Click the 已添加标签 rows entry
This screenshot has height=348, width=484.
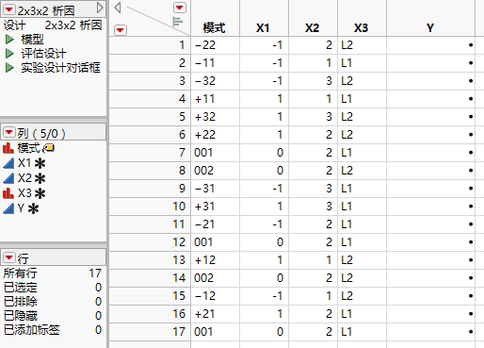53,330
